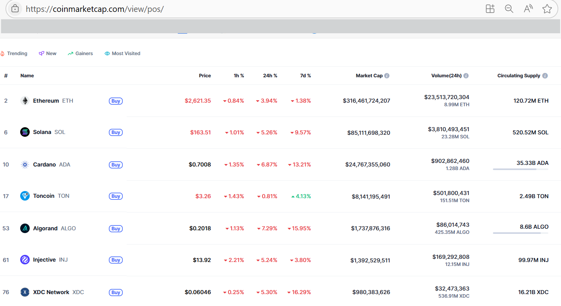Sort by the Name column header
Viewport: 561px width, 306px height.
coord(27,76)
